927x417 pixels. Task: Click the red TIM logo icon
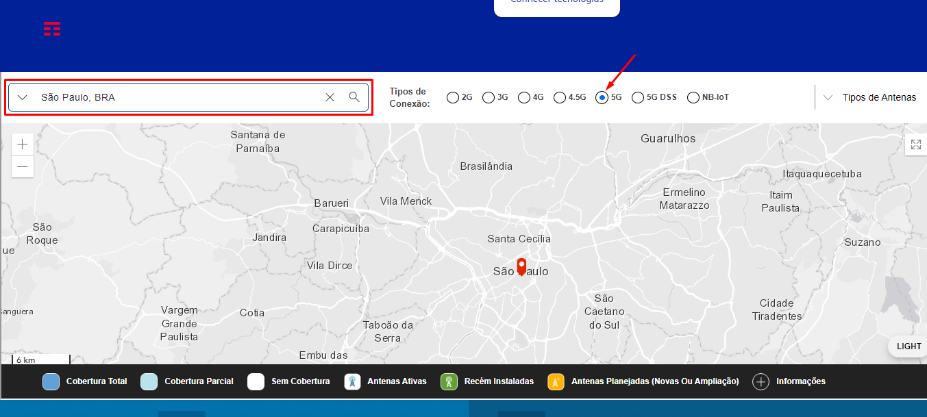coord(52,29)
